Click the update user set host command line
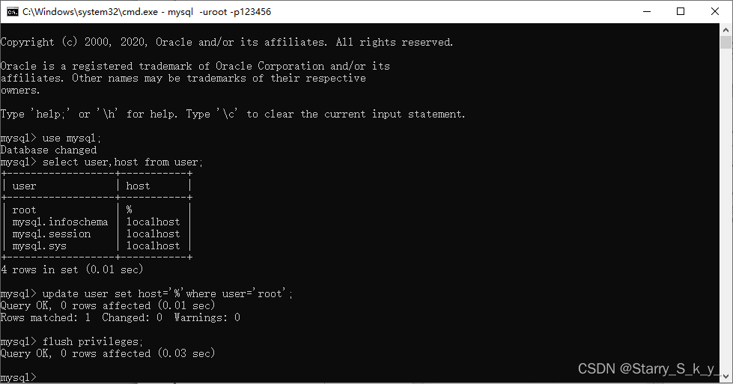The height and width of the screenshot is (384, 733). (146, 294)
